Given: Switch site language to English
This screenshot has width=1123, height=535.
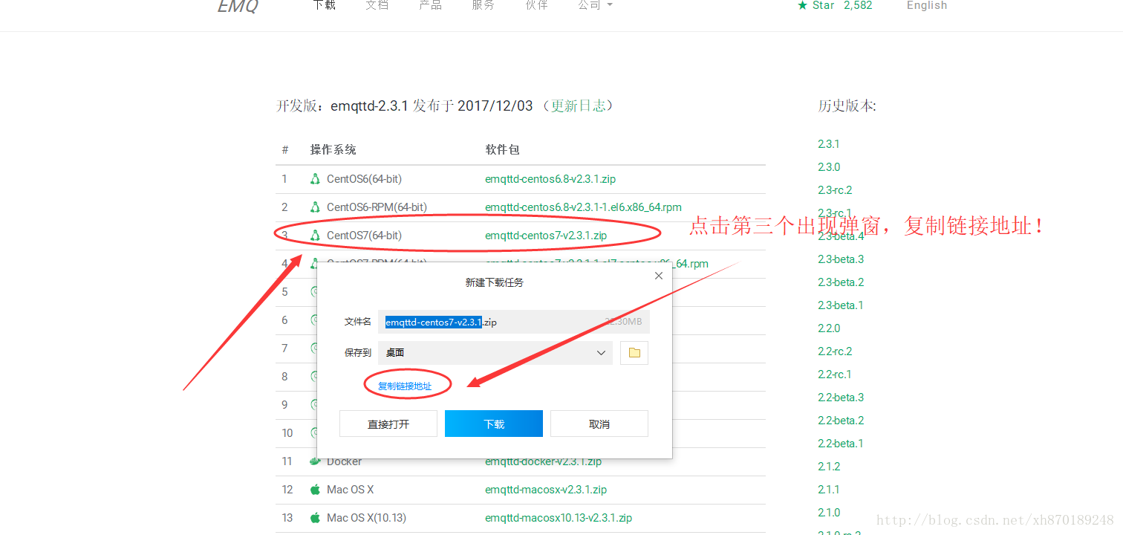Looking at the screenshot, I should [x=927, y=5].
